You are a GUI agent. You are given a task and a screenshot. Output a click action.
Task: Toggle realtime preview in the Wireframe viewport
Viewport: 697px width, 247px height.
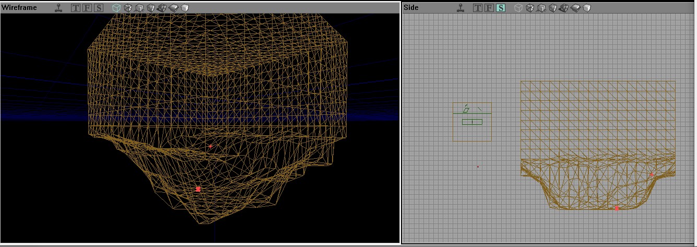pyautogui.click(x=59, y=8)
